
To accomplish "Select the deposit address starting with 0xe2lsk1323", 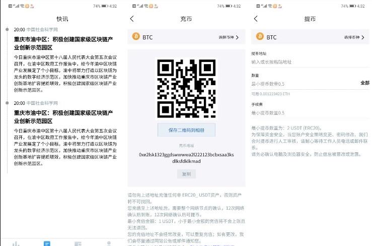I will pos(186,158).
